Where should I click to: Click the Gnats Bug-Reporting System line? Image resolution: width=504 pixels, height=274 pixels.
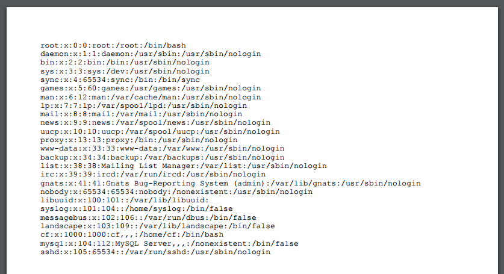click(x=231, y=183)
